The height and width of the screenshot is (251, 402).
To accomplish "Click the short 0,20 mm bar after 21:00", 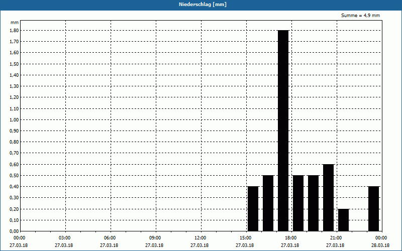I will 344,220.
